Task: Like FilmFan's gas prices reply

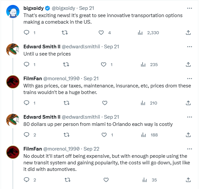Action: click(105, 103)
